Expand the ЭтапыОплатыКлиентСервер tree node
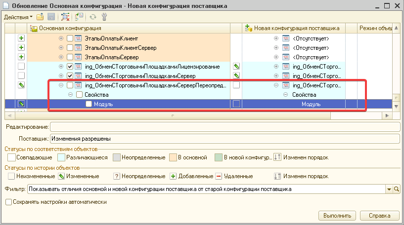The image size is (404, 225). pyautogui.click(x=61, y=48)
